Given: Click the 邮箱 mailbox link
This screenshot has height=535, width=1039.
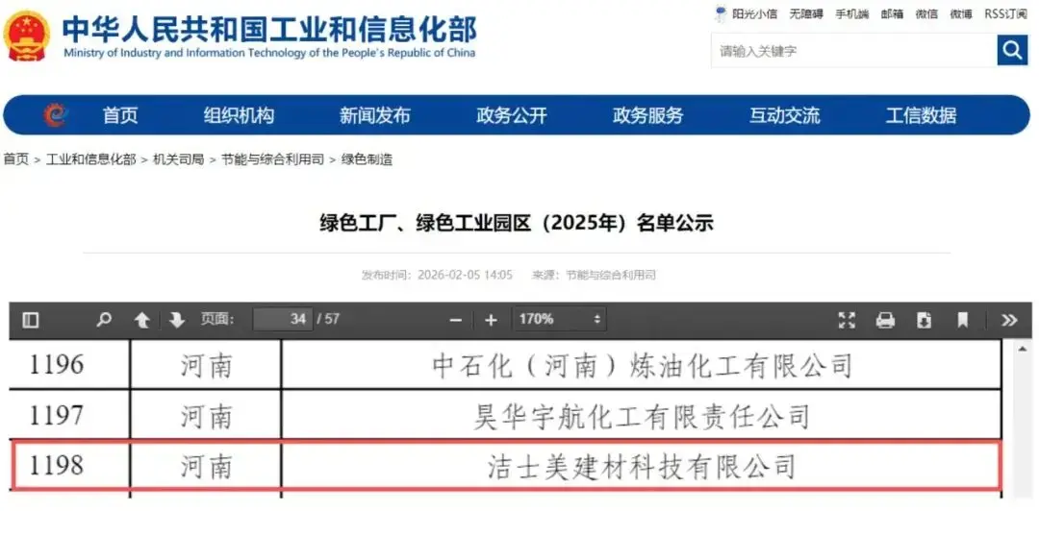Looking at the screenshot, I should point(892,13).
